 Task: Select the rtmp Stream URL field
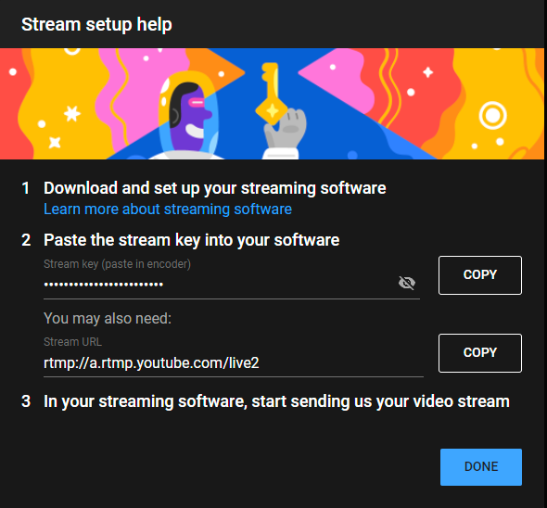pyautogui.click(x=233, y=362)
